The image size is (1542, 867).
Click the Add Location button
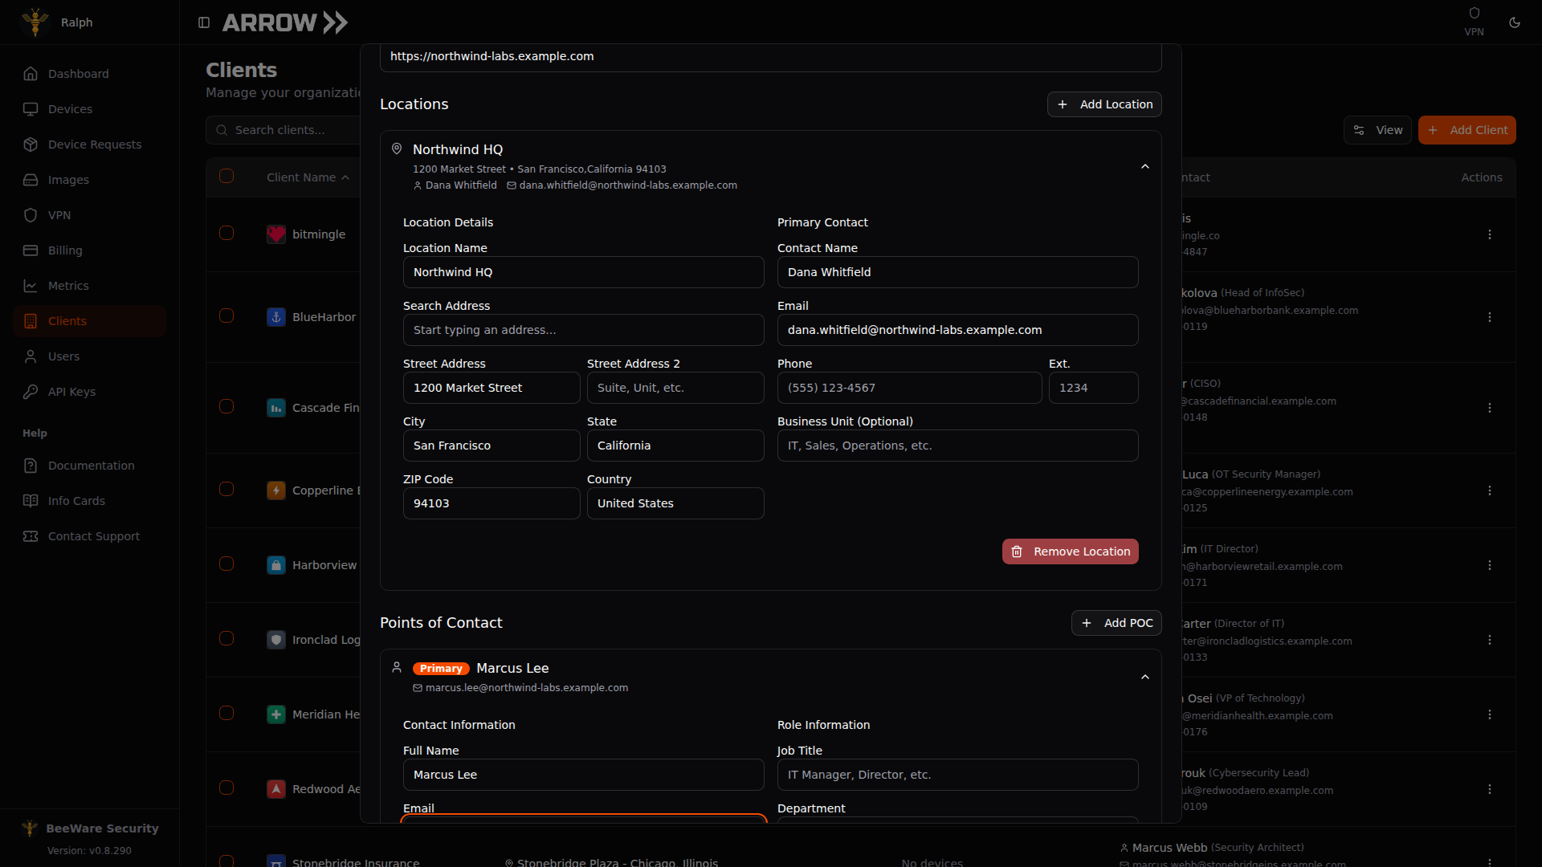pyautogui.click(x=1104, y=104)
